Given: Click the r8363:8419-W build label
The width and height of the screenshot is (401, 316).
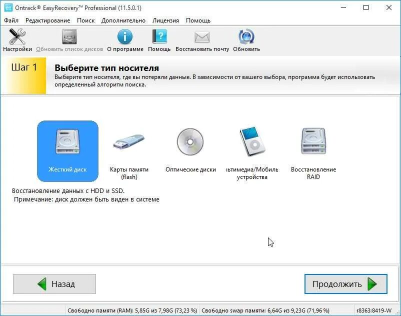Looking at the screenshot, I should coord(374,310).
